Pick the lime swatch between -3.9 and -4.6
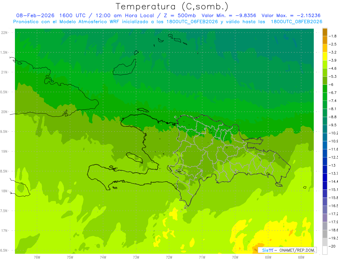 click(325, 64)
